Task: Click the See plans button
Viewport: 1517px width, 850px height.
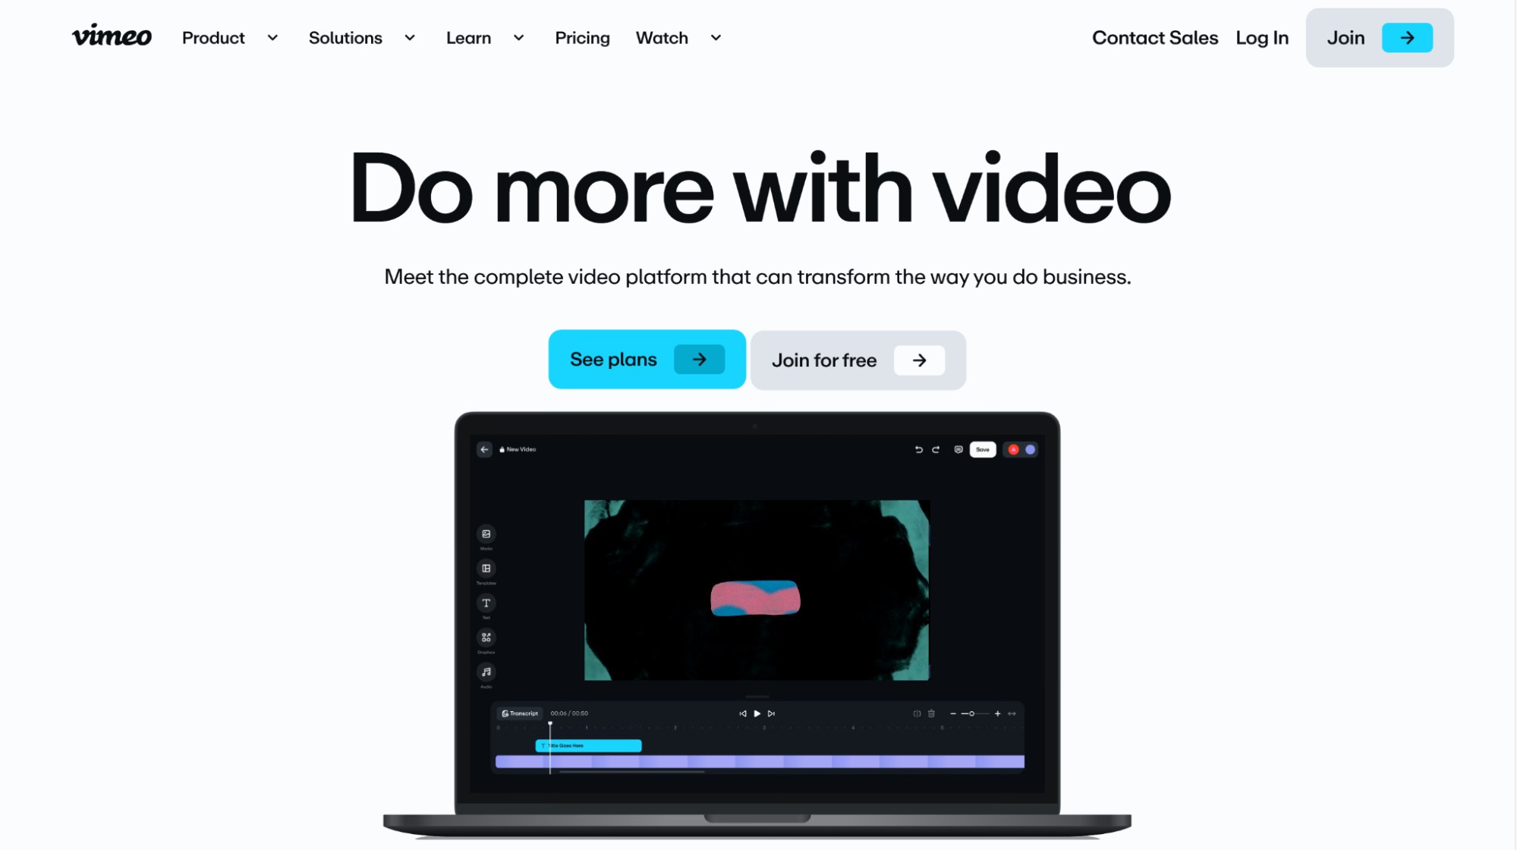Action: tap(647, 360)
